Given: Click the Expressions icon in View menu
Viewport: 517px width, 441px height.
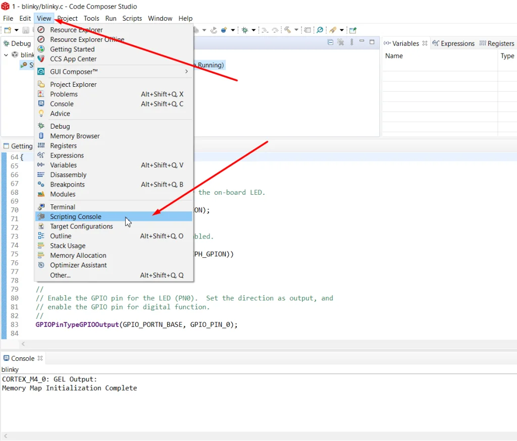Looking at the screenshot, I should (x=41, y=155).
